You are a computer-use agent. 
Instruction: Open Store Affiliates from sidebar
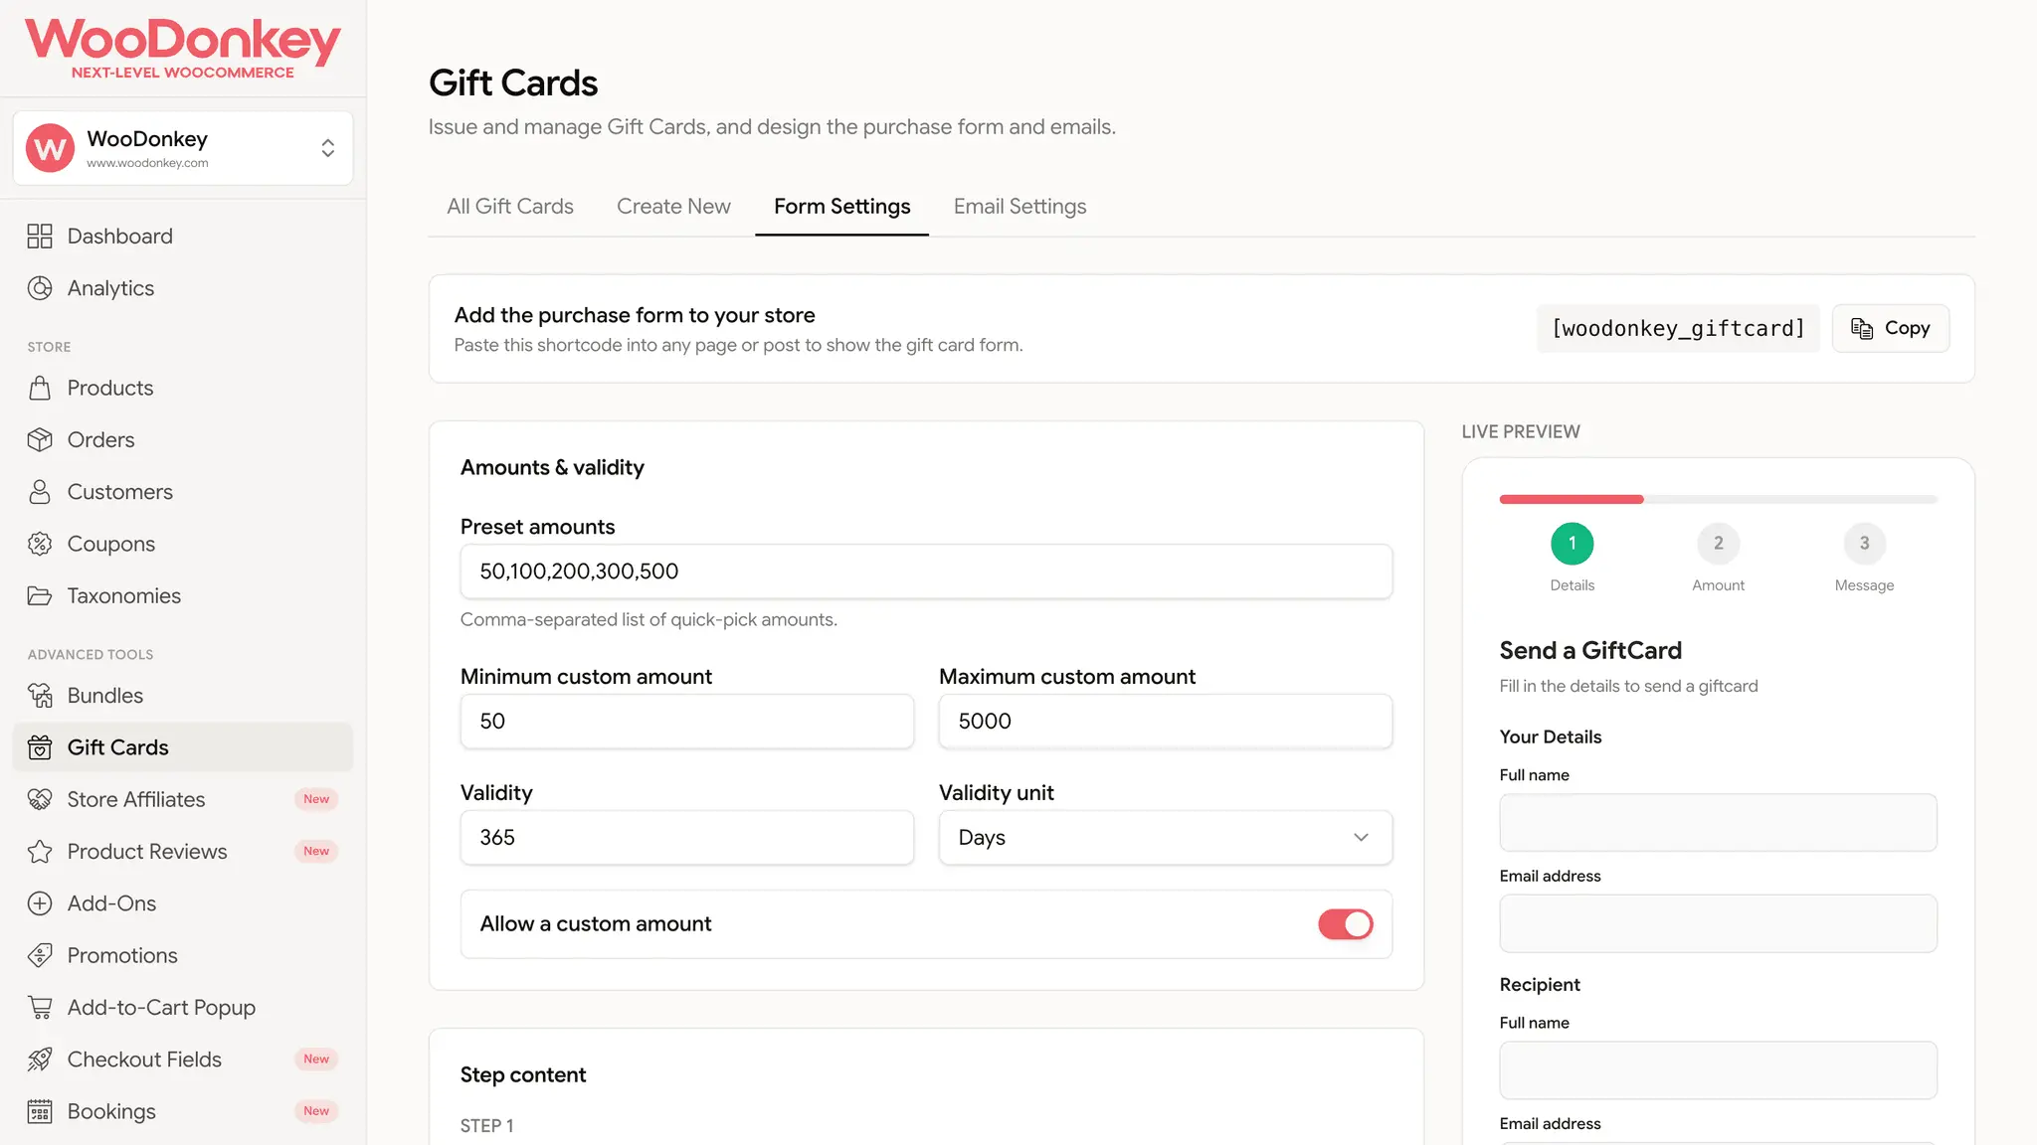click(183, 799)
